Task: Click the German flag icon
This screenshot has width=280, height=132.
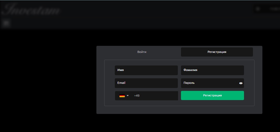Action: [122, 96]
